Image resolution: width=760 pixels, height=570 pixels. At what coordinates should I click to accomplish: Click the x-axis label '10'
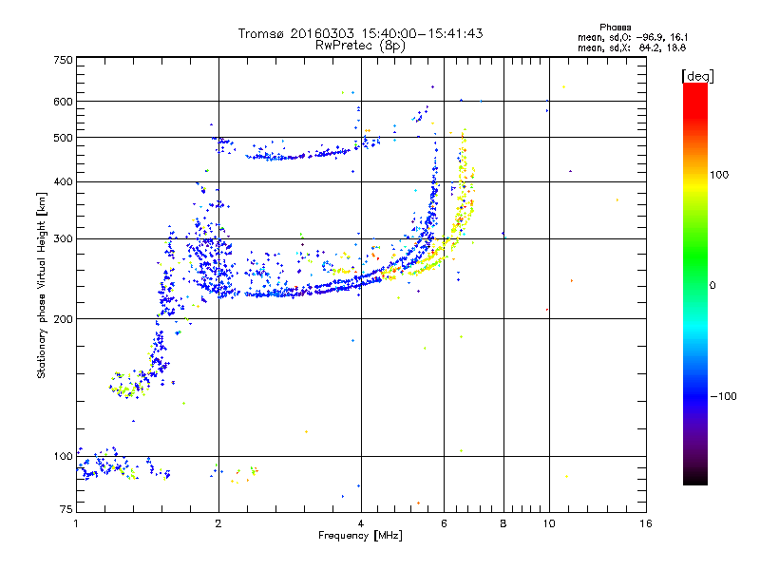tap(549, 523)
